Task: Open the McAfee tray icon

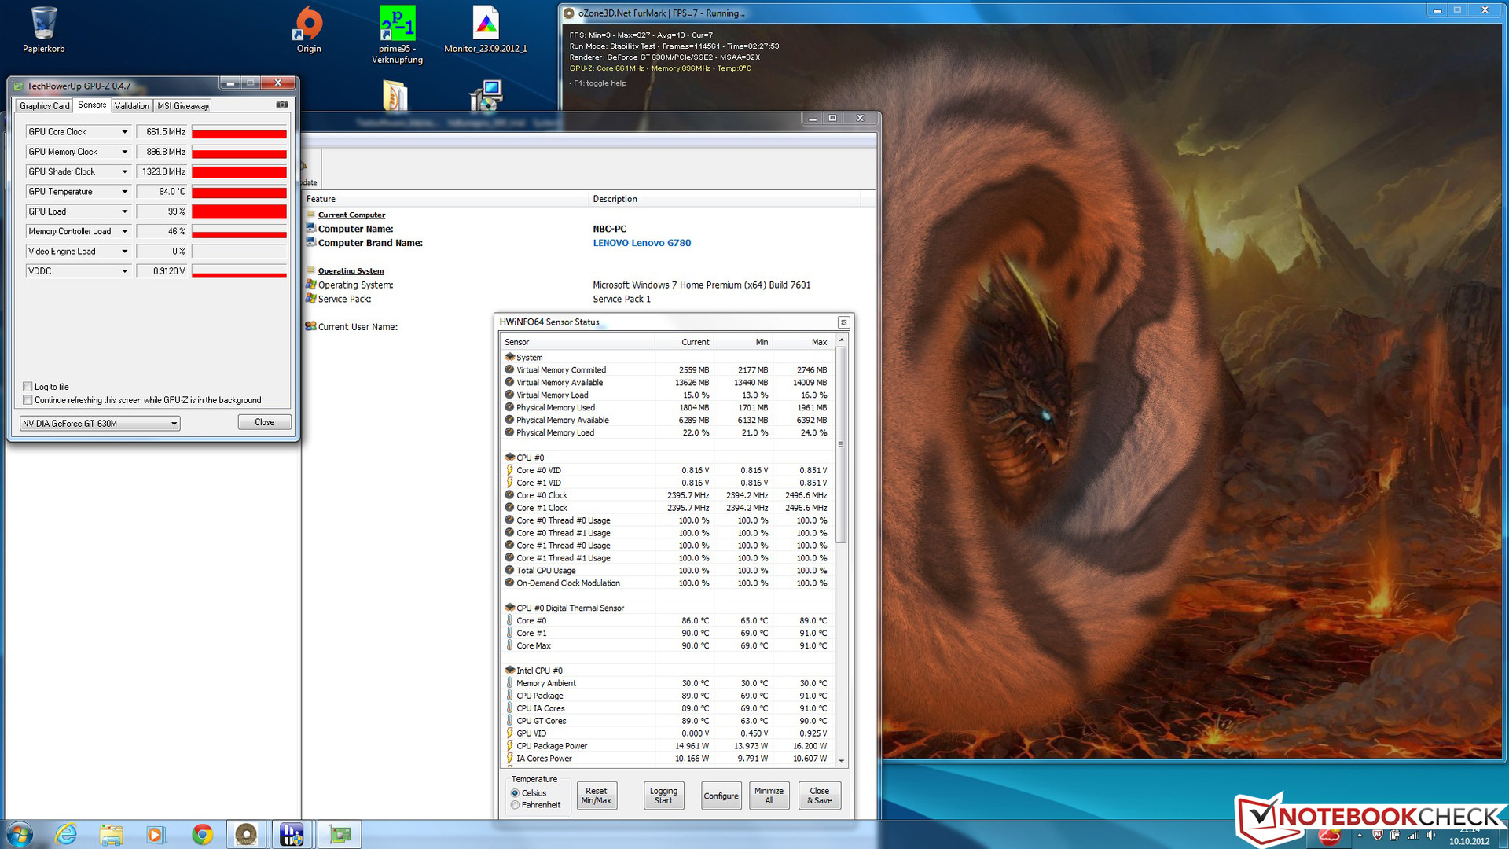Action: click(1378, 835)
